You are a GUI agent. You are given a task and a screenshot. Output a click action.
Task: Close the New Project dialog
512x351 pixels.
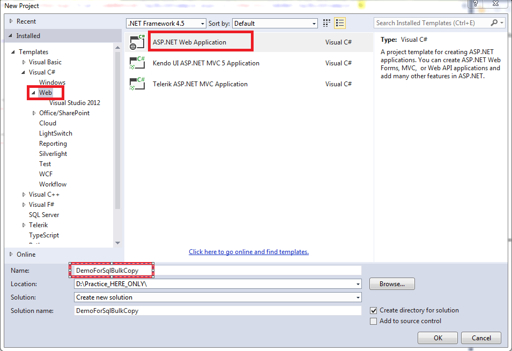pos(496,4)
